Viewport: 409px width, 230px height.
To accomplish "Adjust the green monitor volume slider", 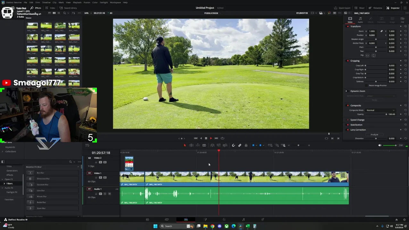I will (x=390, y=145).
